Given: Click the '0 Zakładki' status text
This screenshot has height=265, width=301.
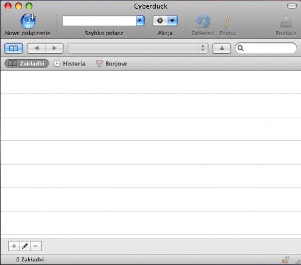Looking at the screenshot, I should [x=30, y=259].
